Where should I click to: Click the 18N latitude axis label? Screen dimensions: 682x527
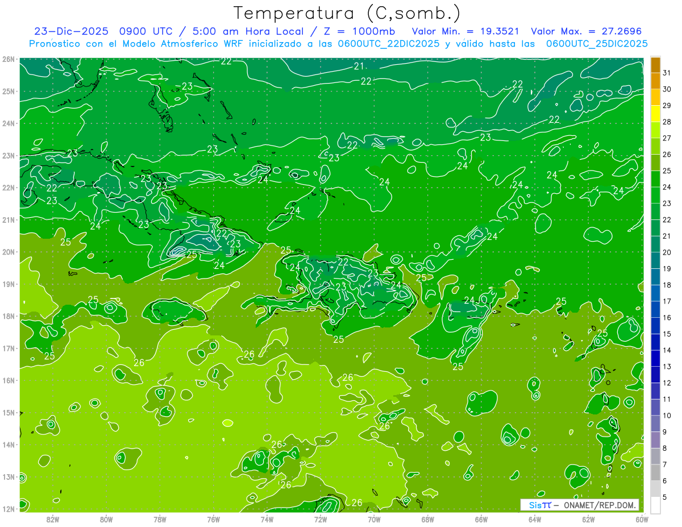coord(9,316)
